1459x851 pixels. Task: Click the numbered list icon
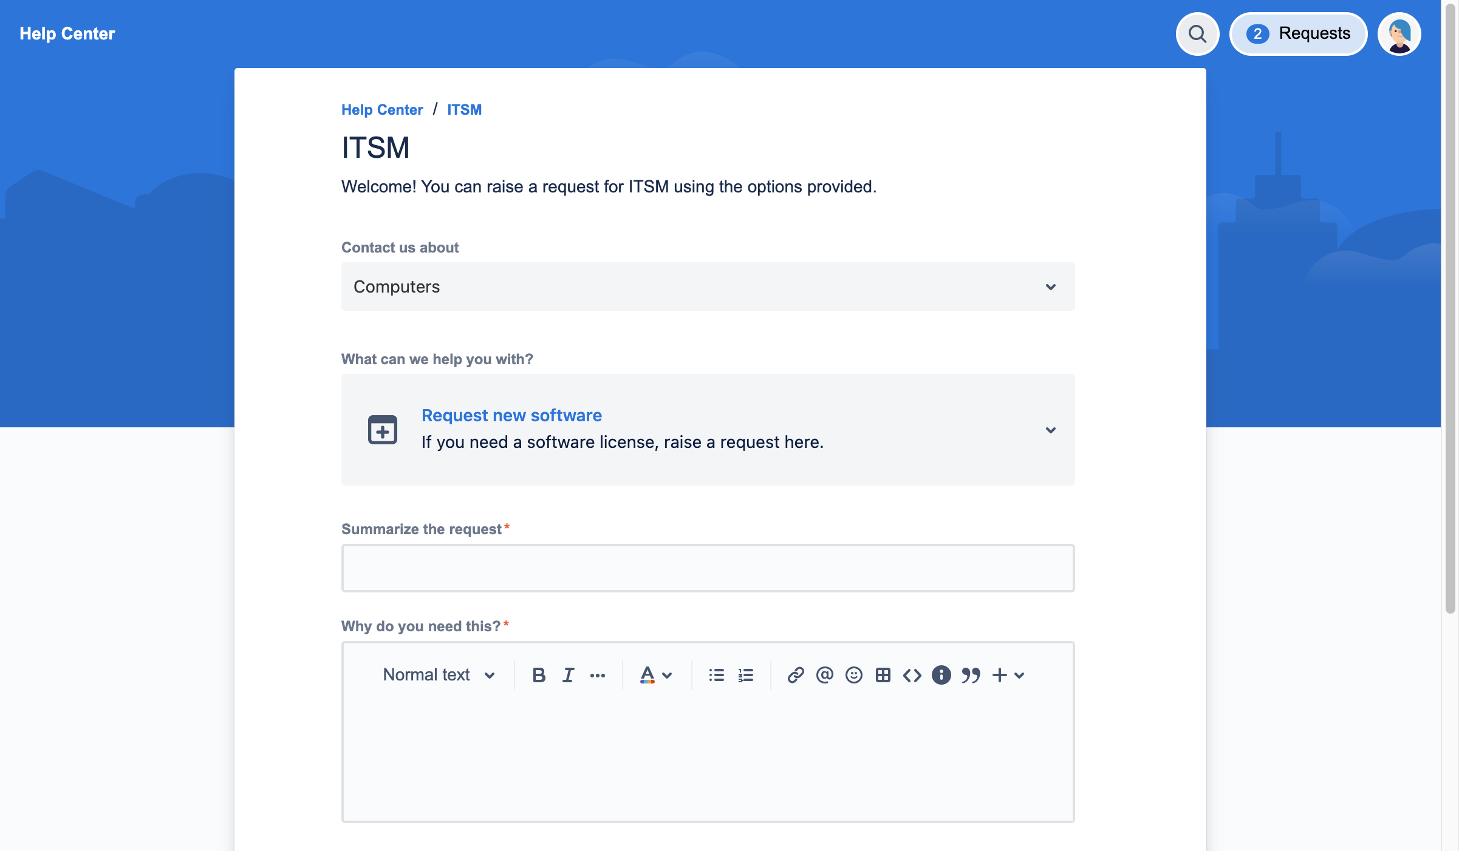click(746, 675)
